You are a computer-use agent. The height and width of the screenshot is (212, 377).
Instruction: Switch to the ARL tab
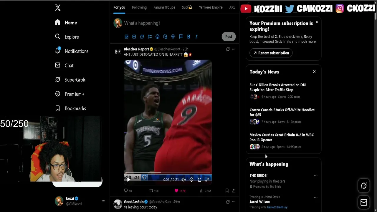coord(232,7)
